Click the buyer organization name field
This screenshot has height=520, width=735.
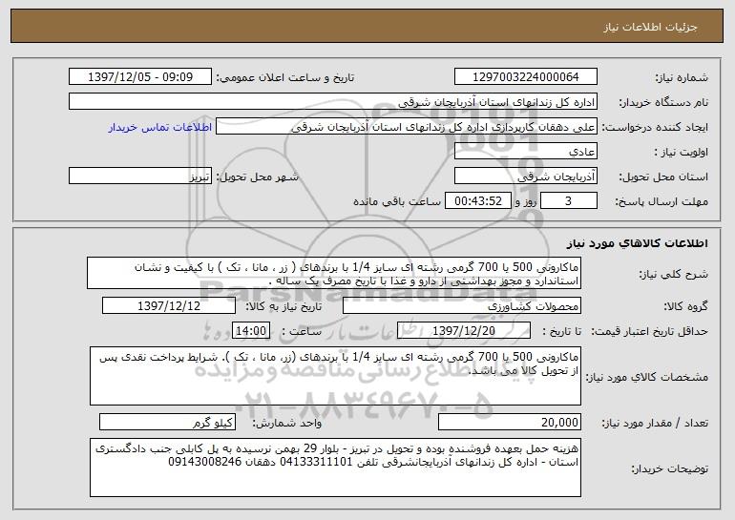pos(333,102)
